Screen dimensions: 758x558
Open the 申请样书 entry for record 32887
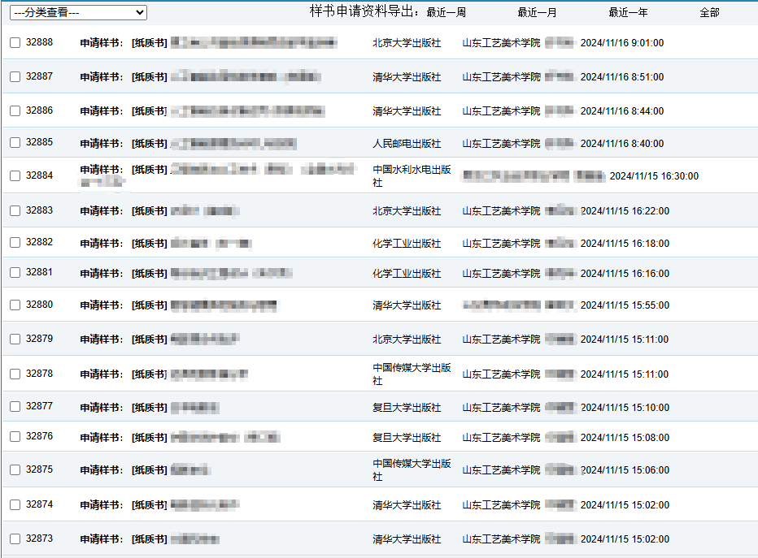[x=102, y=77]
